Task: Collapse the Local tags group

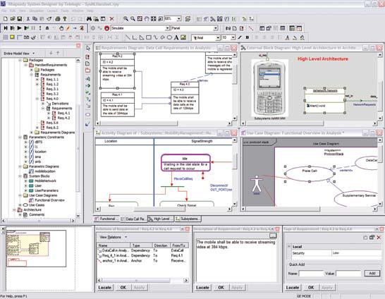Action: point(289,247)
